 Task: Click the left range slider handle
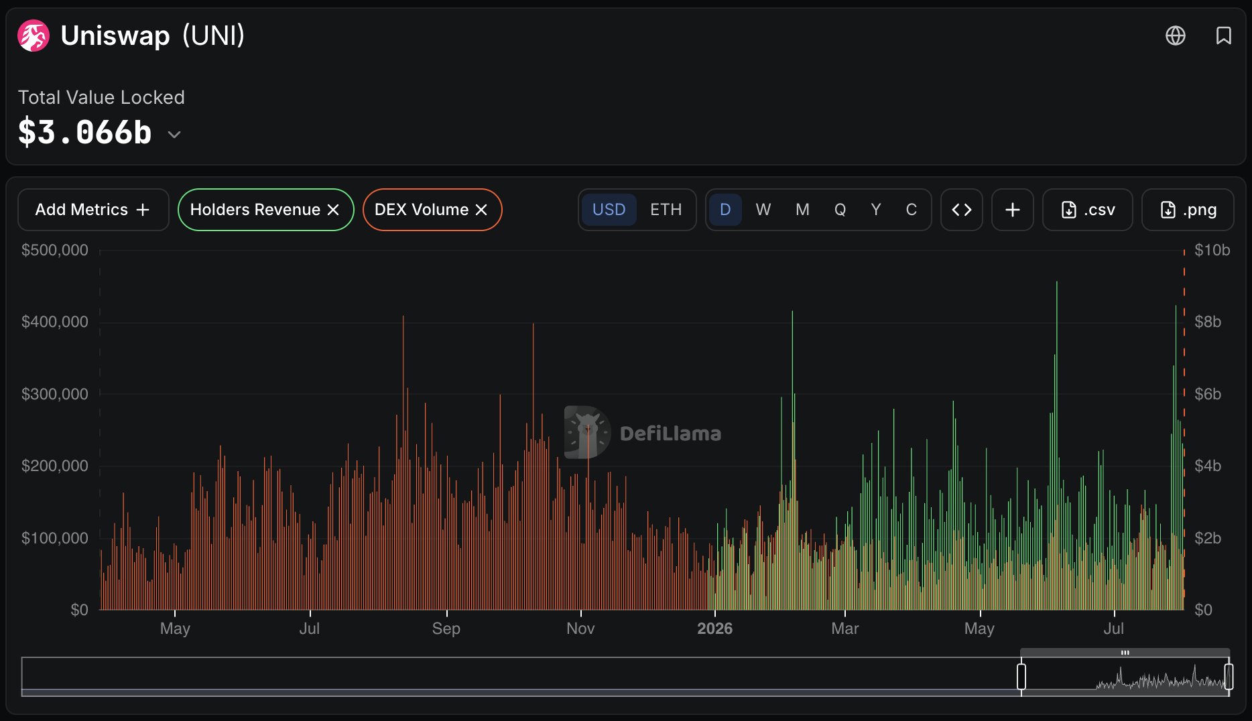tap(1021, 676)
